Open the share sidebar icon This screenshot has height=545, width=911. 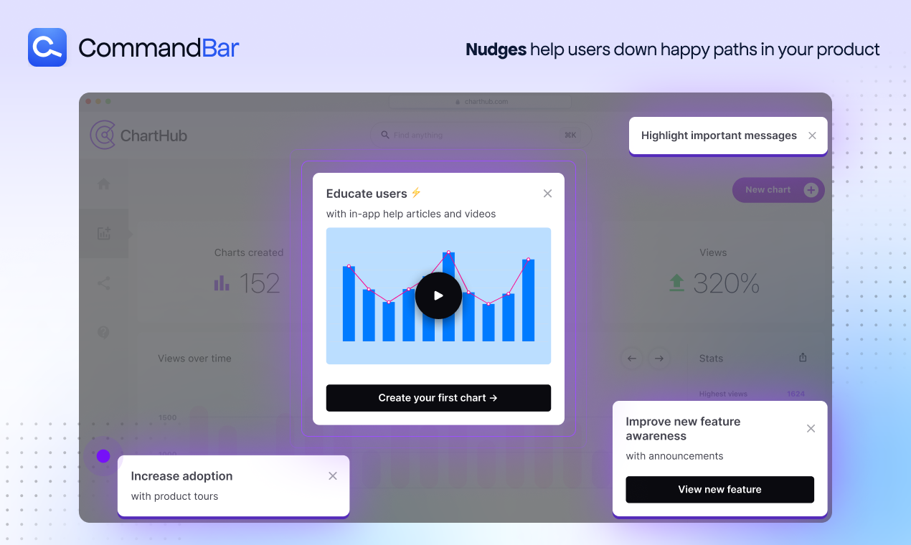(103, 283)
